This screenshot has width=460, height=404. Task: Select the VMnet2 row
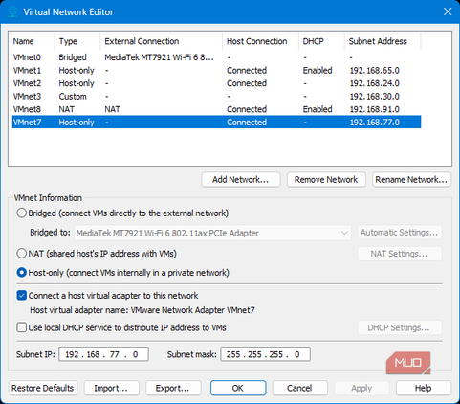216,83
